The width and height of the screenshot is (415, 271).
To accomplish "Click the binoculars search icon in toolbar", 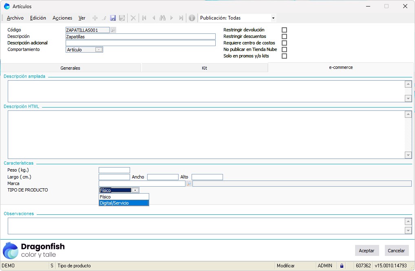I will 162,18.
